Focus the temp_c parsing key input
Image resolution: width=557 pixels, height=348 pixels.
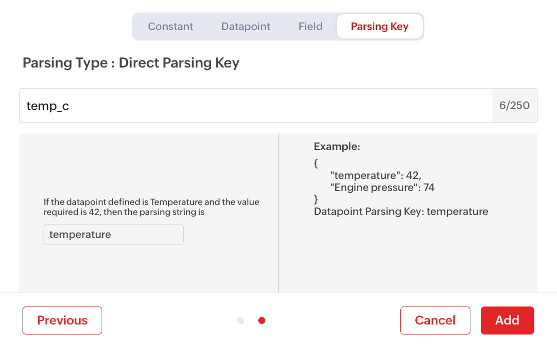click(255, 105)
